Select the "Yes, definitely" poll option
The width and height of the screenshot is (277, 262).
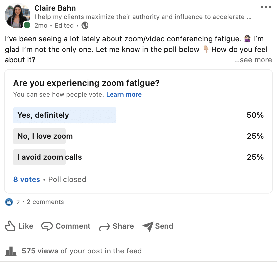(43, 115)
